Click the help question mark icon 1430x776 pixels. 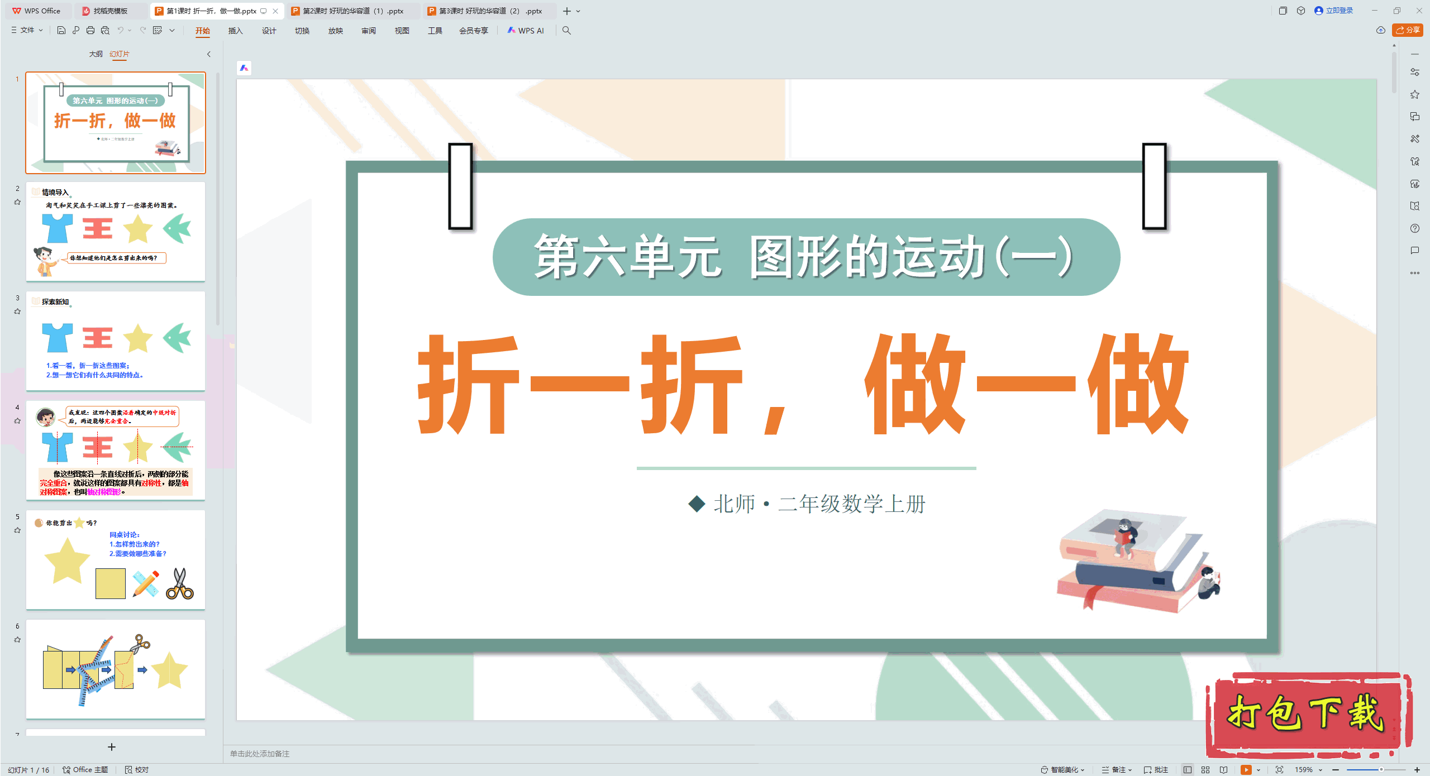pyautogui.click(x=1414, y=228)
